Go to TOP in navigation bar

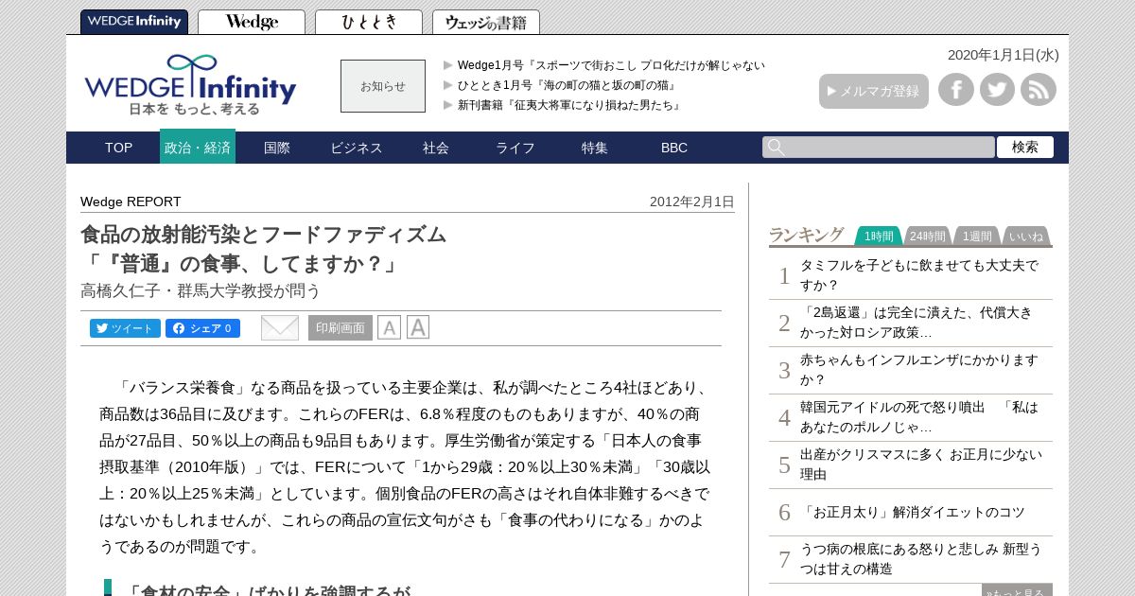pos(118,148)
